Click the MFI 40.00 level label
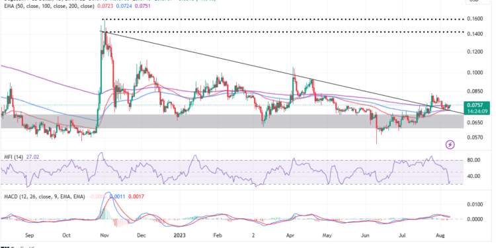Viewport: 496px width, 248px height. click(x=475, y=176)
